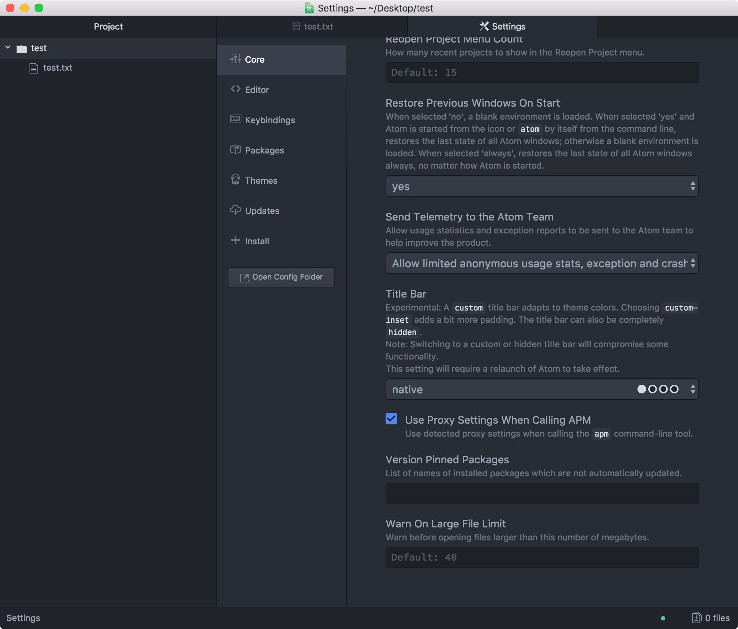Uncheck Use Proxy Settings When Calling APM
This screenshot has width=738, height=629.
(392, 419)
